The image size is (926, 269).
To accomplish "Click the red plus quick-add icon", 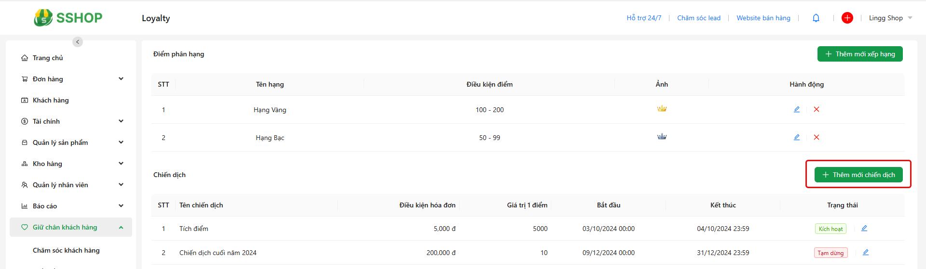I will (x=847, y=18).
